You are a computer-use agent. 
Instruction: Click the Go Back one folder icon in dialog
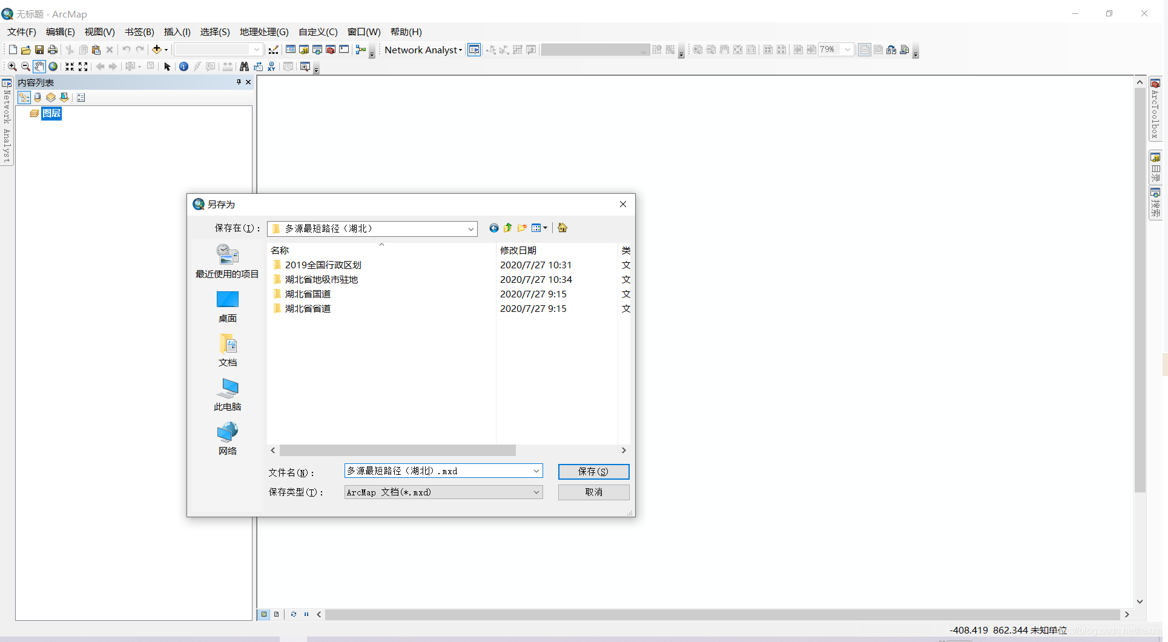pyautogui.click(x=494, y=228)
